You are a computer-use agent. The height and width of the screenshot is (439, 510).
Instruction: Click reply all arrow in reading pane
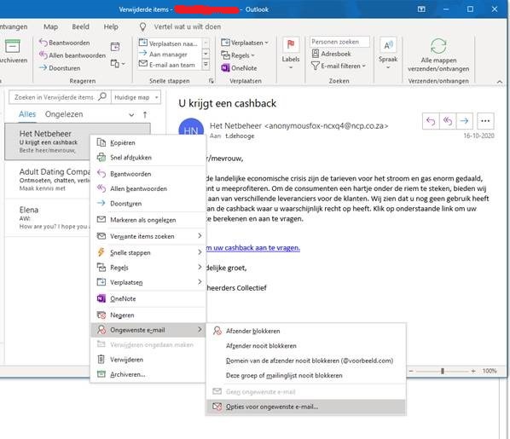448,121
